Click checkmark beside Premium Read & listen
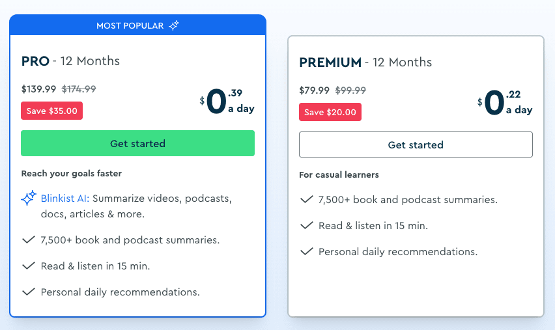The height and width of the screenshot is (330, 555). pos(306,225)
